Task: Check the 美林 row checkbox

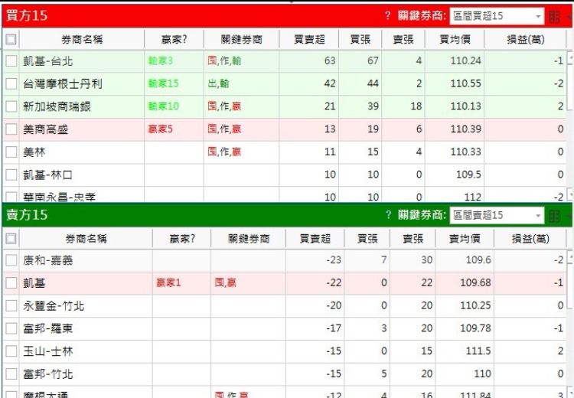Action: 11,152
